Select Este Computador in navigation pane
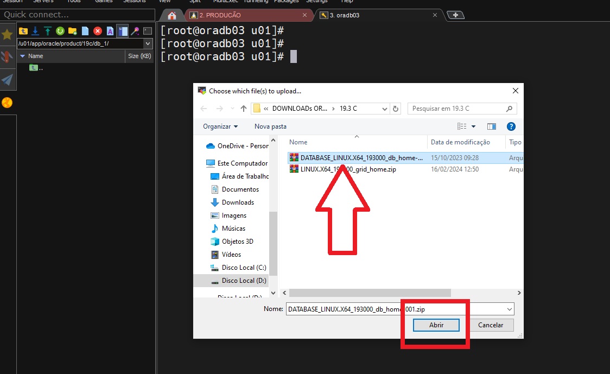This screenshot has height=374, width=610. [x=237, y=163]
